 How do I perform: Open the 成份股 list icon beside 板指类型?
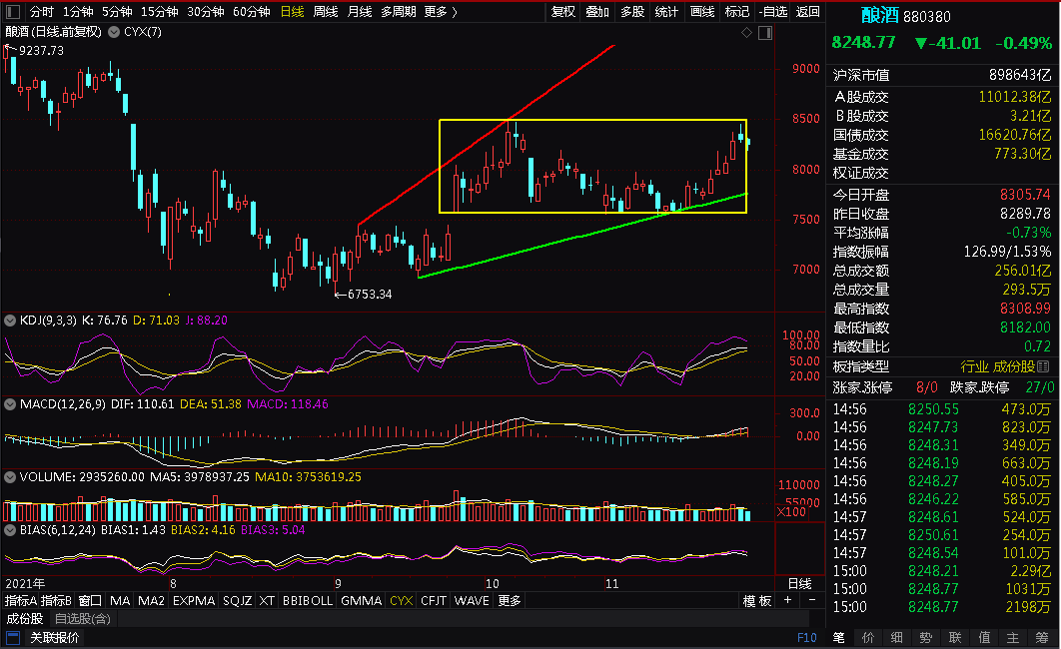pyautogui.click(x=1043, y=366)
